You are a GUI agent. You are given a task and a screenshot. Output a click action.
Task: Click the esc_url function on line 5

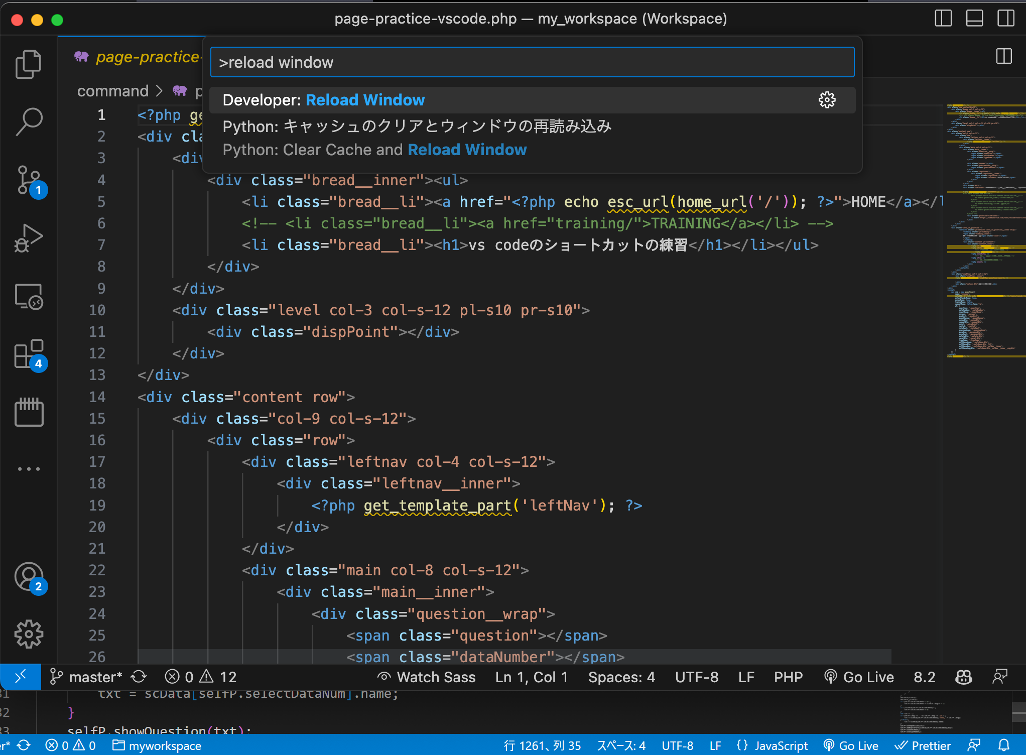pos(637,201)
